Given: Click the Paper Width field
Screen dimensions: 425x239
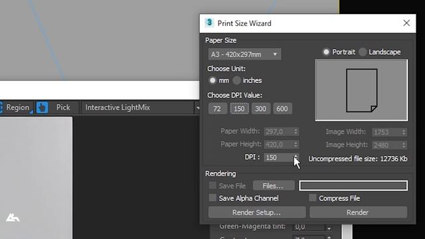Looking at the screenshot, I should (279, 131).
